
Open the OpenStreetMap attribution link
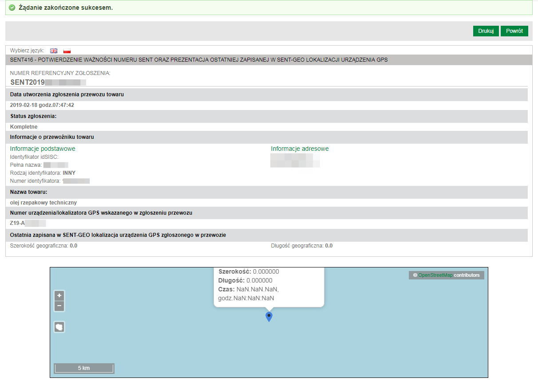tap(435, 275)
